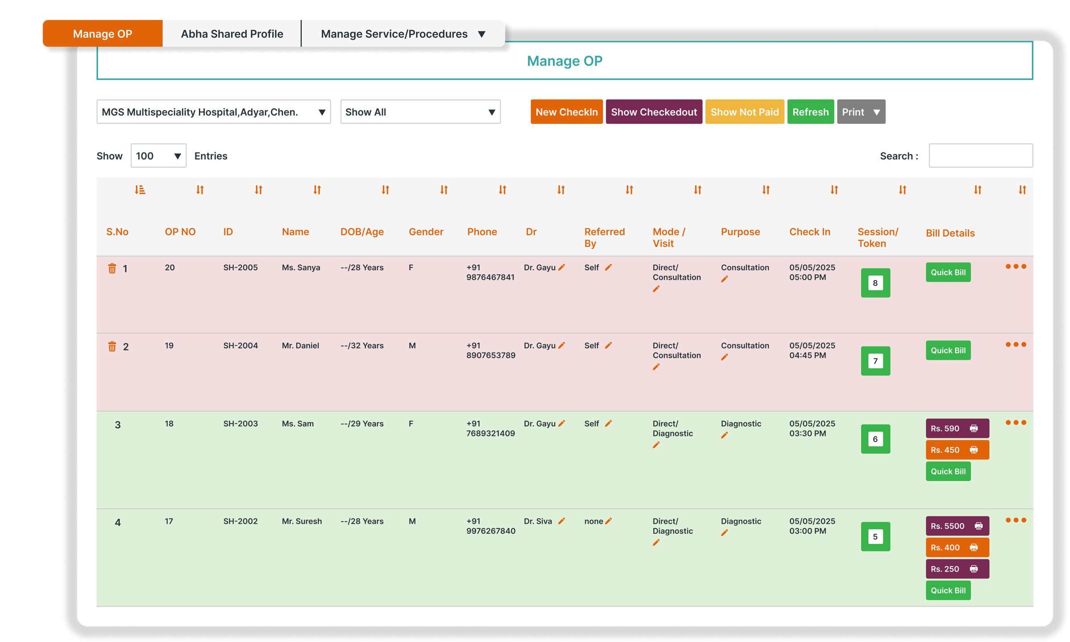The image size is (1070, 642).
Task: Edit the referring doctor for Mr. Daniel
Action: 562,345
